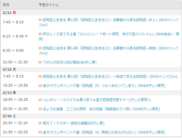Click time 21:00 ~ 21:30
This screenshot has width=182, height=138.
(15, 62)
